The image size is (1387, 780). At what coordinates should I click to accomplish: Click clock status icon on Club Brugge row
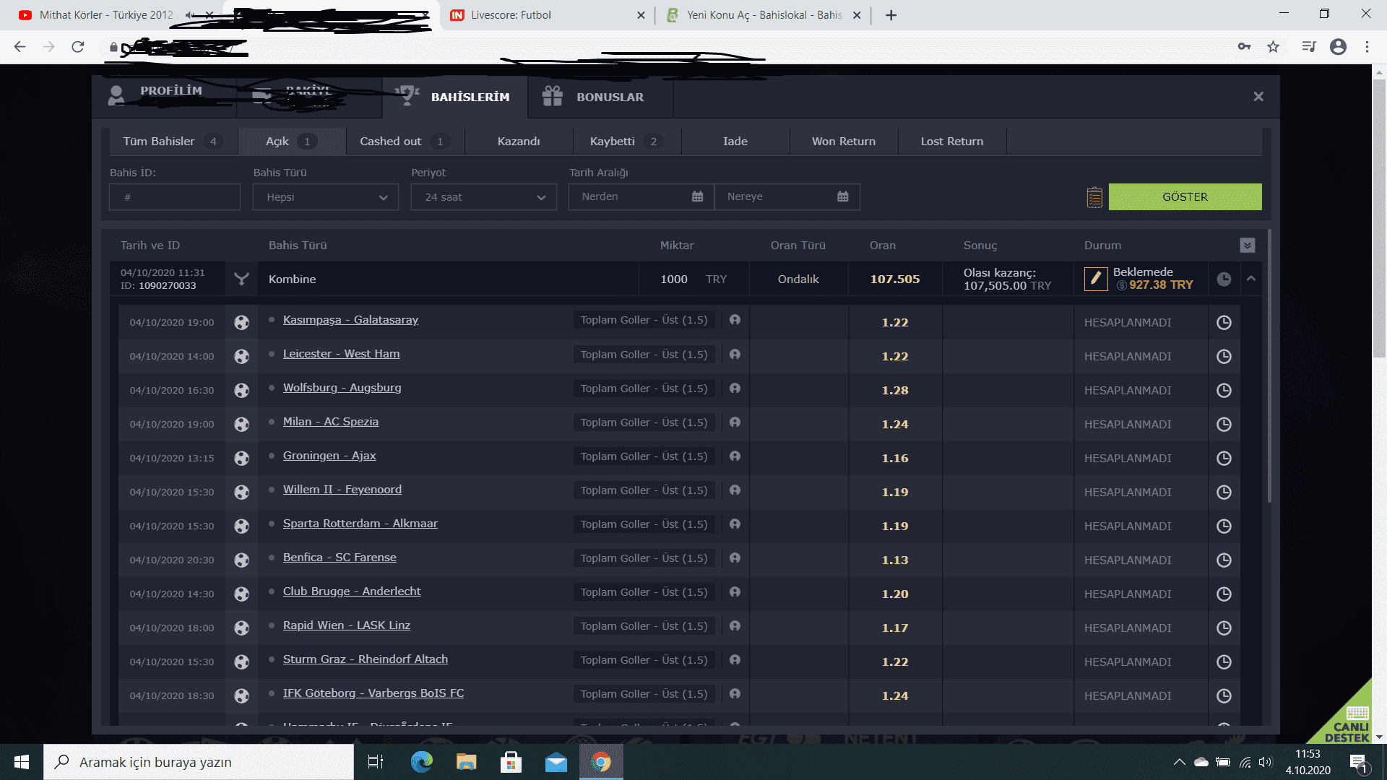1224,594
